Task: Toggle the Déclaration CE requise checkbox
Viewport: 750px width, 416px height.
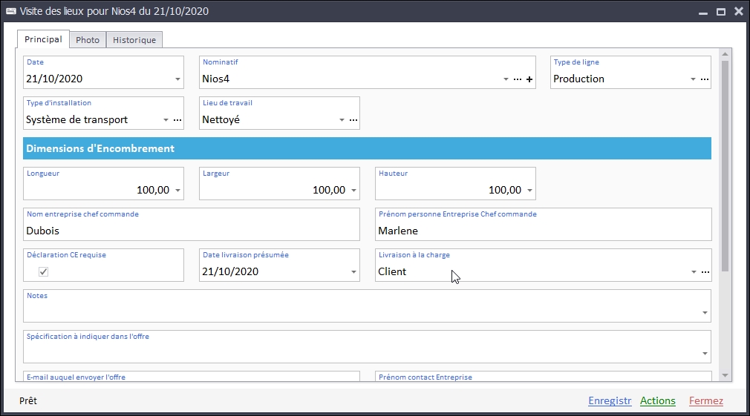Action: pyautogui.click(x=44, y=272)
